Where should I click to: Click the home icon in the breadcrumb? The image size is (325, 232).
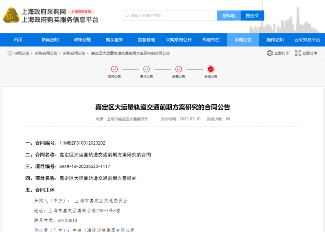[x=10, y=53]
